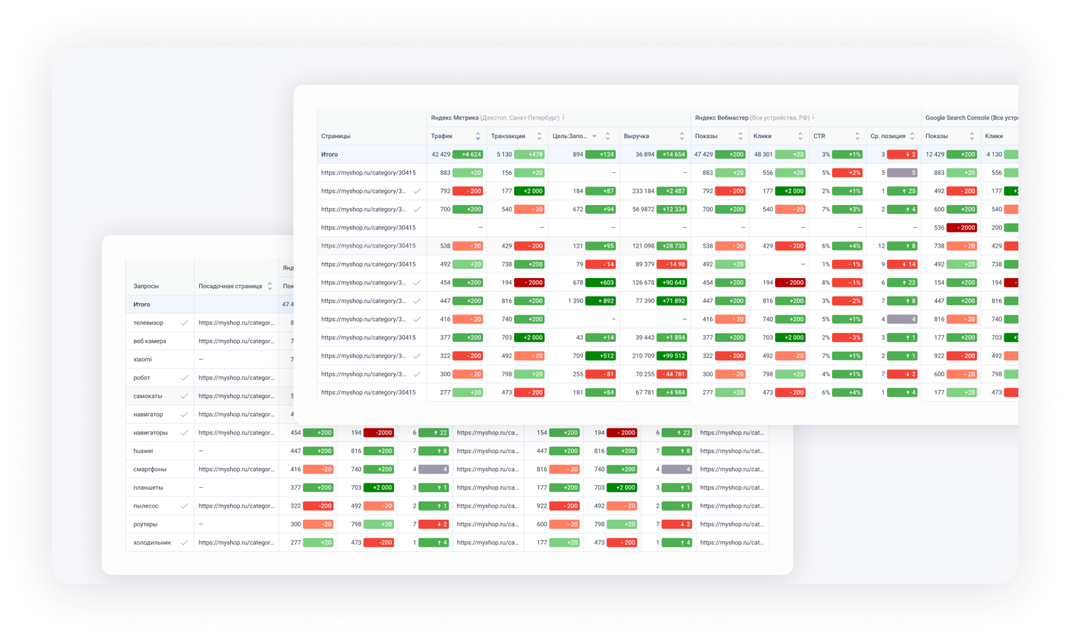Sort Посадочная страница column
This screenshot has width=1070, height=640.
270,286
